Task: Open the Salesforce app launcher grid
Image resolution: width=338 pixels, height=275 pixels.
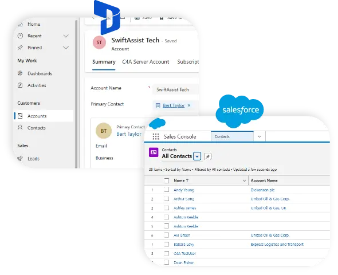Action: tap(156, 136)
